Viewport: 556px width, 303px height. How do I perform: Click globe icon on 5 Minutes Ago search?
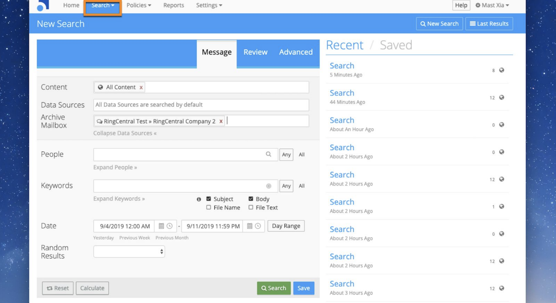point(501,70)
